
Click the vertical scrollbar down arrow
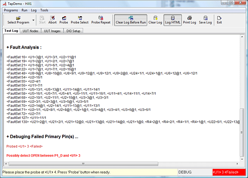pyautogui.click(x=242, y=159)
